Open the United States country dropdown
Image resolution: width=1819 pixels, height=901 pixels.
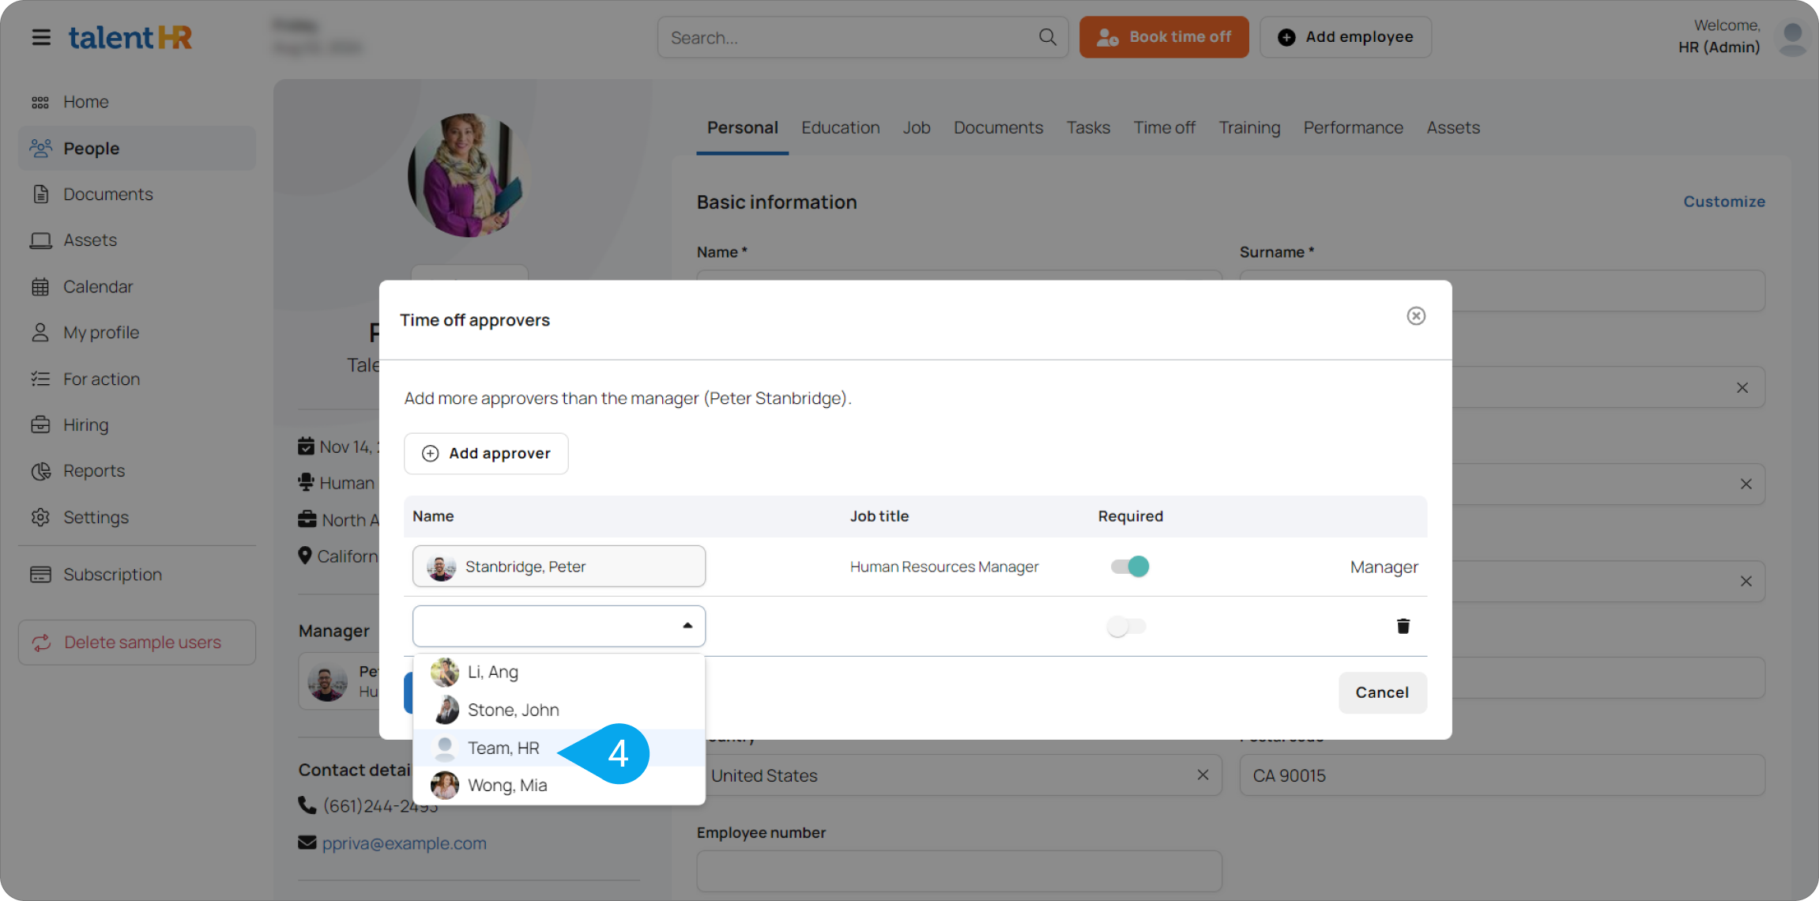(959, 775)
